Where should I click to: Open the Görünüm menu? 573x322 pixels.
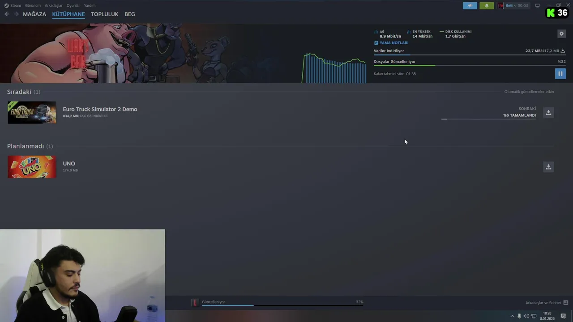[33, 5]
